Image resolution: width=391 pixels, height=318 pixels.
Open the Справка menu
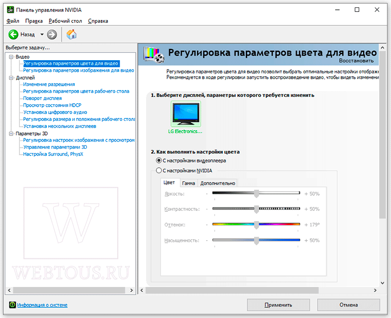tap(98, 21)
